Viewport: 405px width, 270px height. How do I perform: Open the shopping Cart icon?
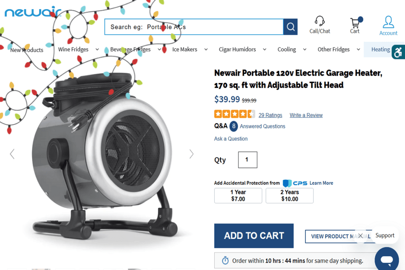[355, 23]
